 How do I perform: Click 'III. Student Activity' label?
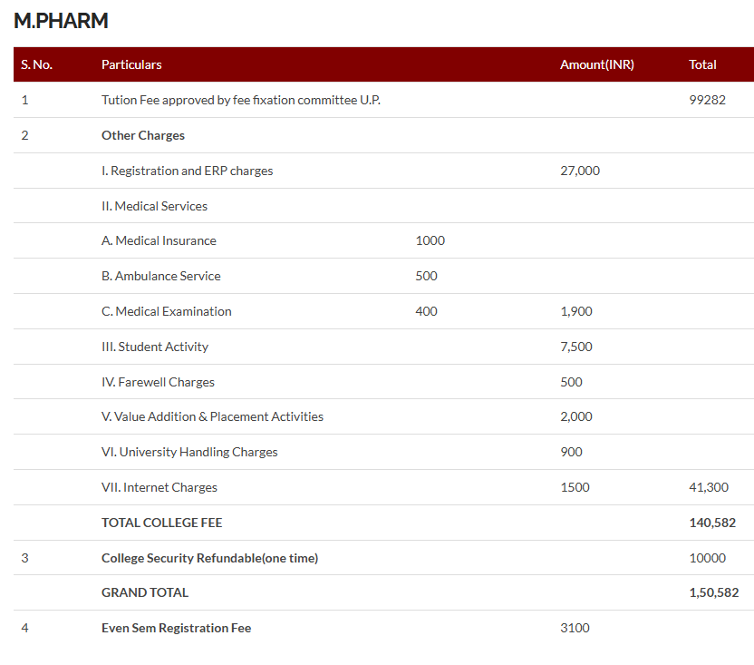[155, 347]
